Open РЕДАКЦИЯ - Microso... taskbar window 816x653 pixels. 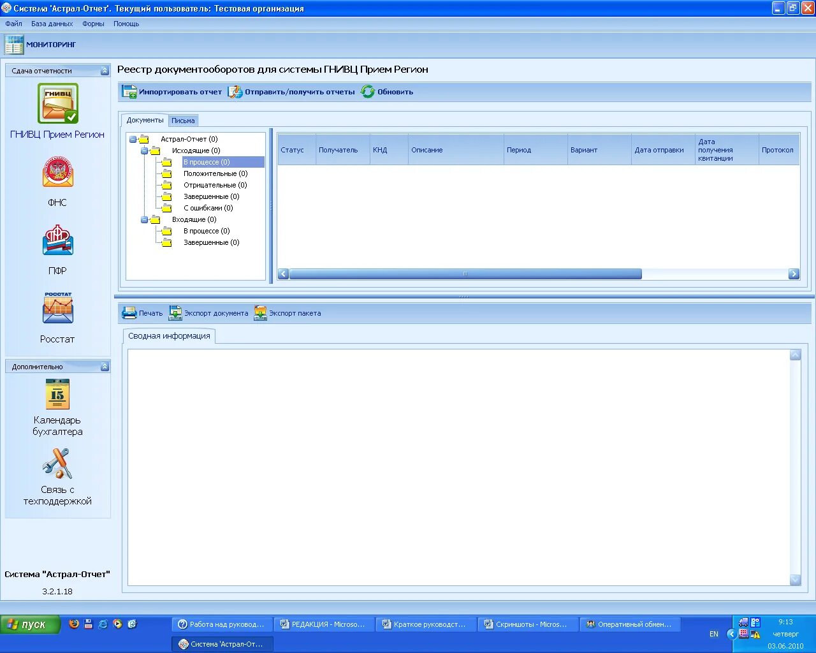(324, 624)
